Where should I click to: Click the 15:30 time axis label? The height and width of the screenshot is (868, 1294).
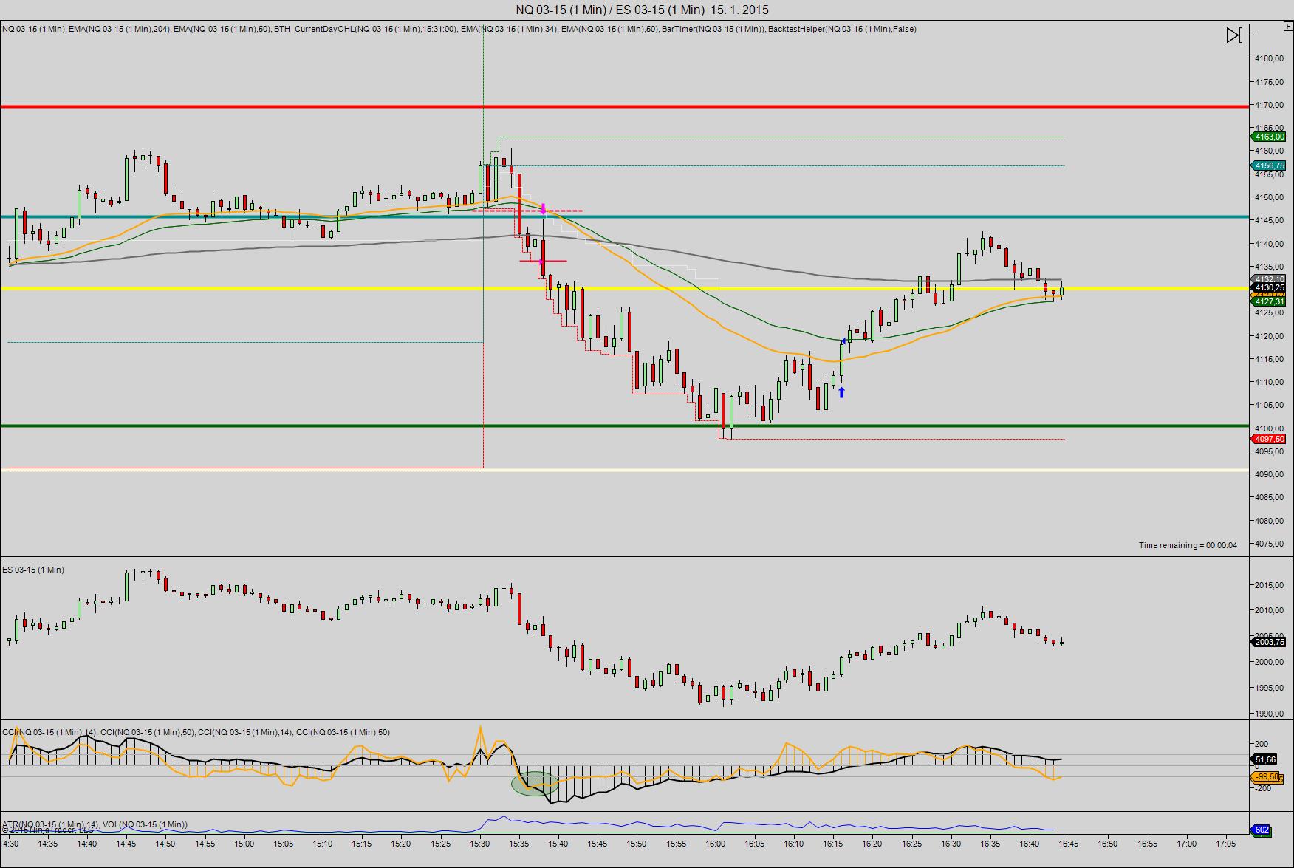click(x=480, y=844)
